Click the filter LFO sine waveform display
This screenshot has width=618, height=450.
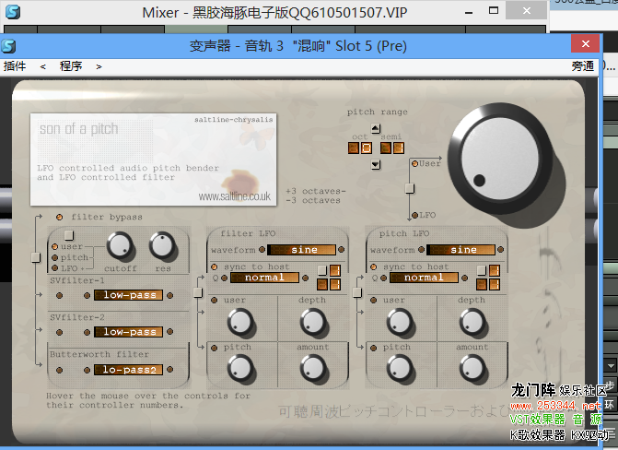click(x=301, y=250)
